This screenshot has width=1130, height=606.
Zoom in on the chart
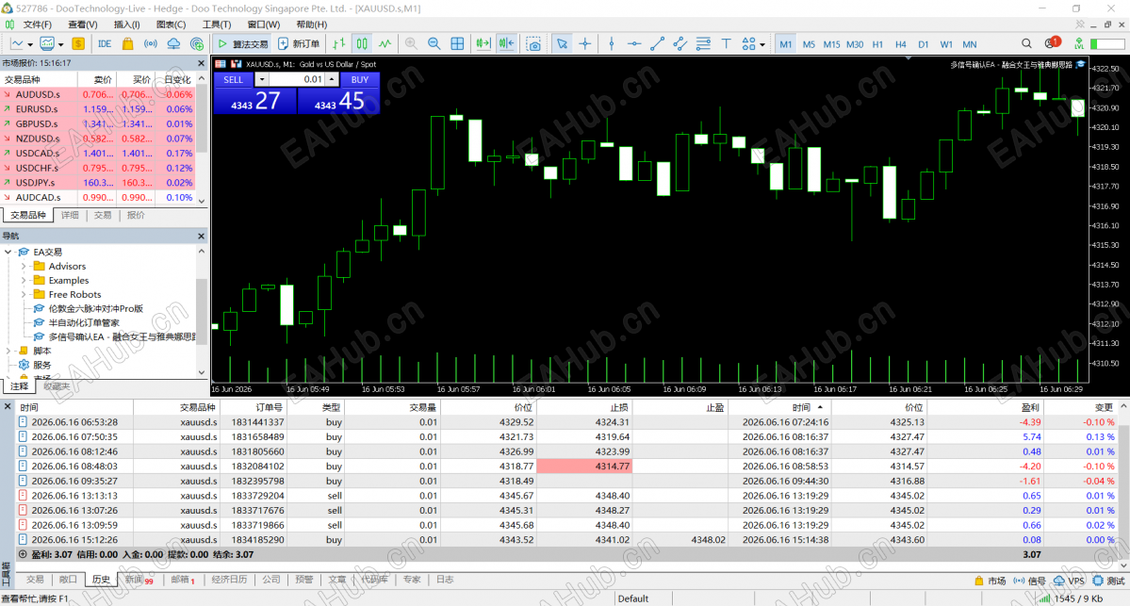coord(411,44)
